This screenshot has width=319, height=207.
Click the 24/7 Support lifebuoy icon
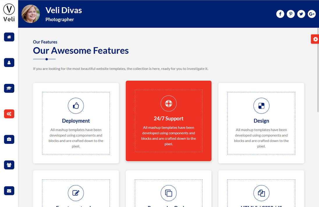coord(169,103)
